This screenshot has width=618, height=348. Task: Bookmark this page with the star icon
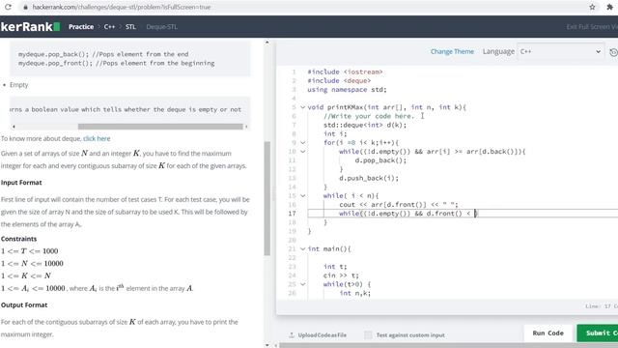(592, 7)
